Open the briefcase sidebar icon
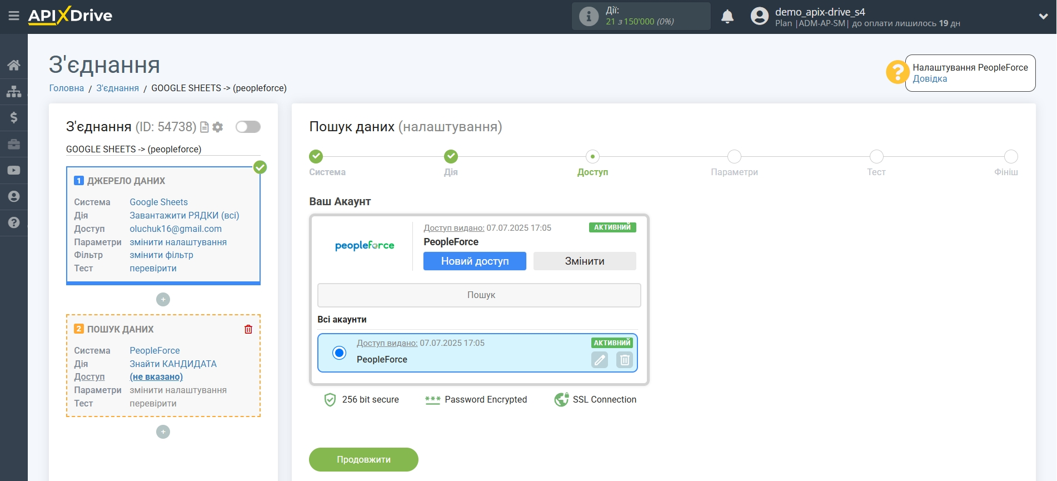The image size is (1057, 481). [14, 144]
